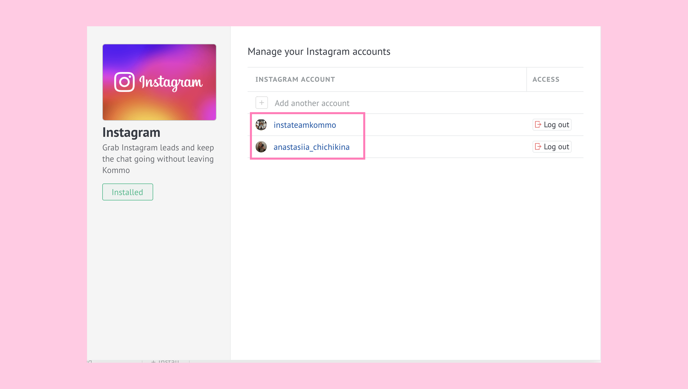Click the Instagram camera logo in banner
The width and height of the screenshot is (688, 389).
point(124,82)
